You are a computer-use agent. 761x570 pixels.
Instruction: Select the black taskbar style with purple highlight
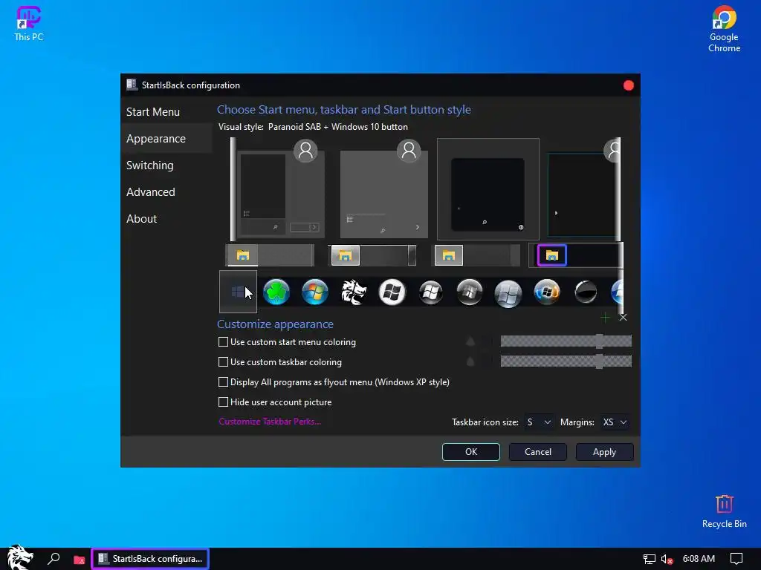[x=575, y=255]
